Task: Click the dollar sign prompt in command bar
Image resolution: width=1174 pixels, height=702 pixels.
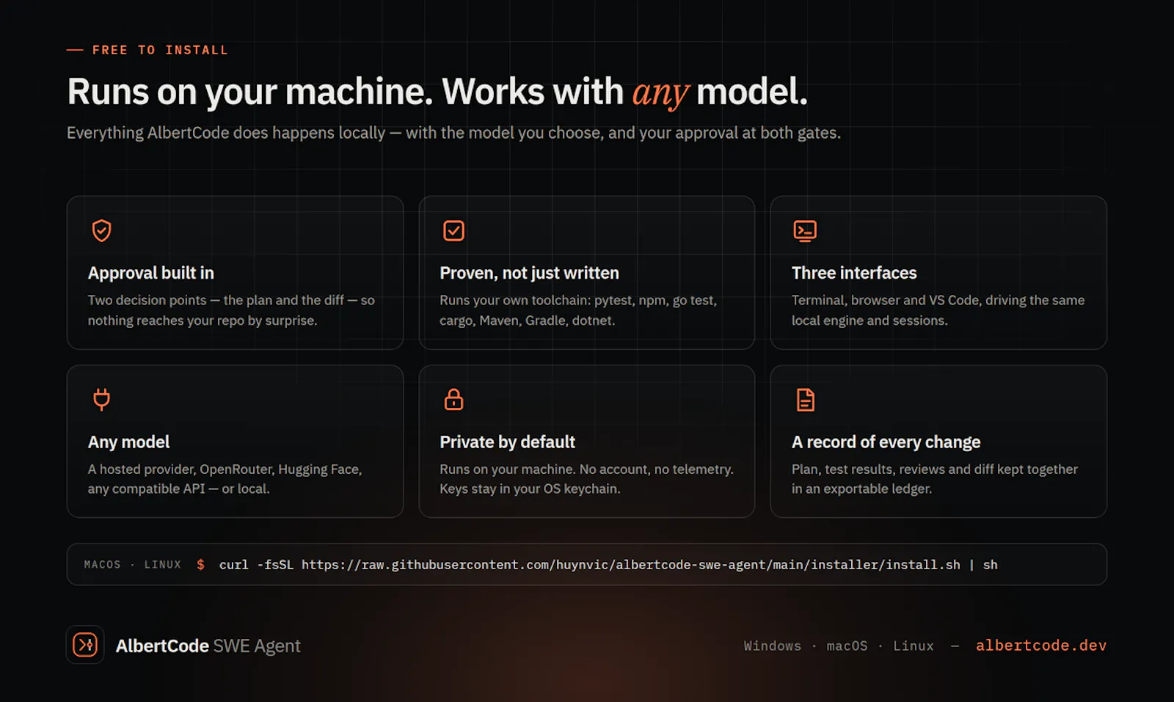Action: (x=200, y=565)
